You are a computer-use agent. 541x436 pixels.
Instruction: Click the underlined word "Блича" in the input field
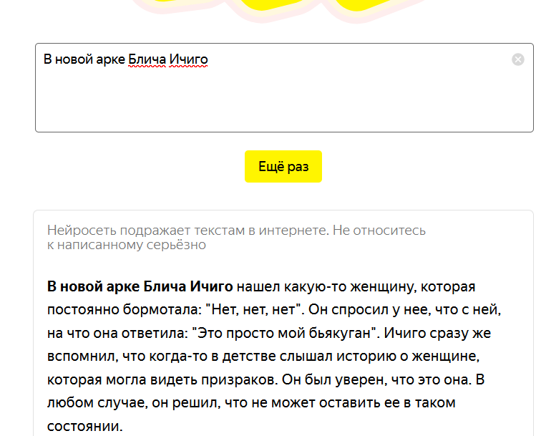147,59
